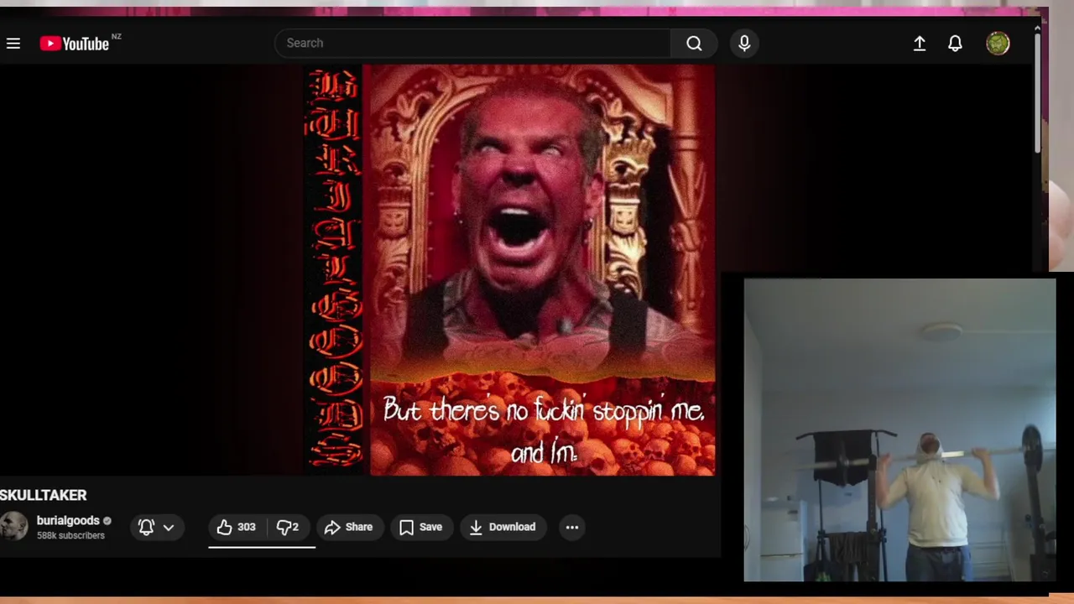Open the upload video icon

pos(920,44)
